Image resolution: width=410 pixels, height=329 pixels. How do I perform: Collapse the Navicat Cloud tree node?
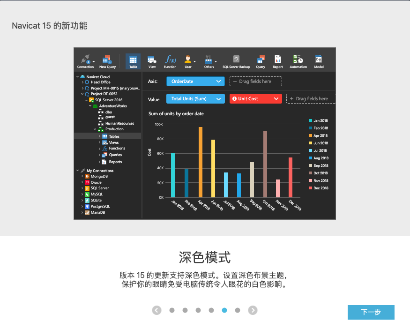pos(78,77)
